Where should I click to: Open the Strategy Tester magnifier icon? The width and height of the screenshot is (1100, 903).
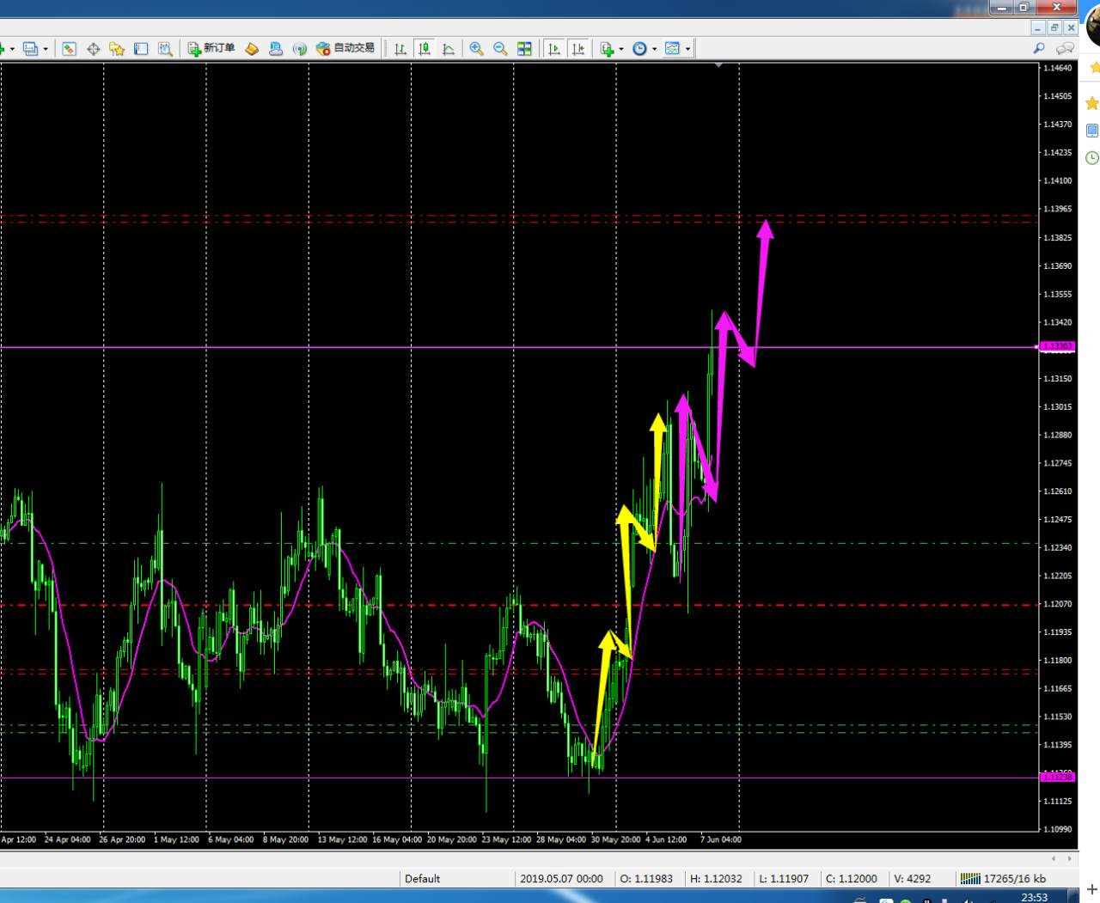pyautogui.click(x=165, y=49)
